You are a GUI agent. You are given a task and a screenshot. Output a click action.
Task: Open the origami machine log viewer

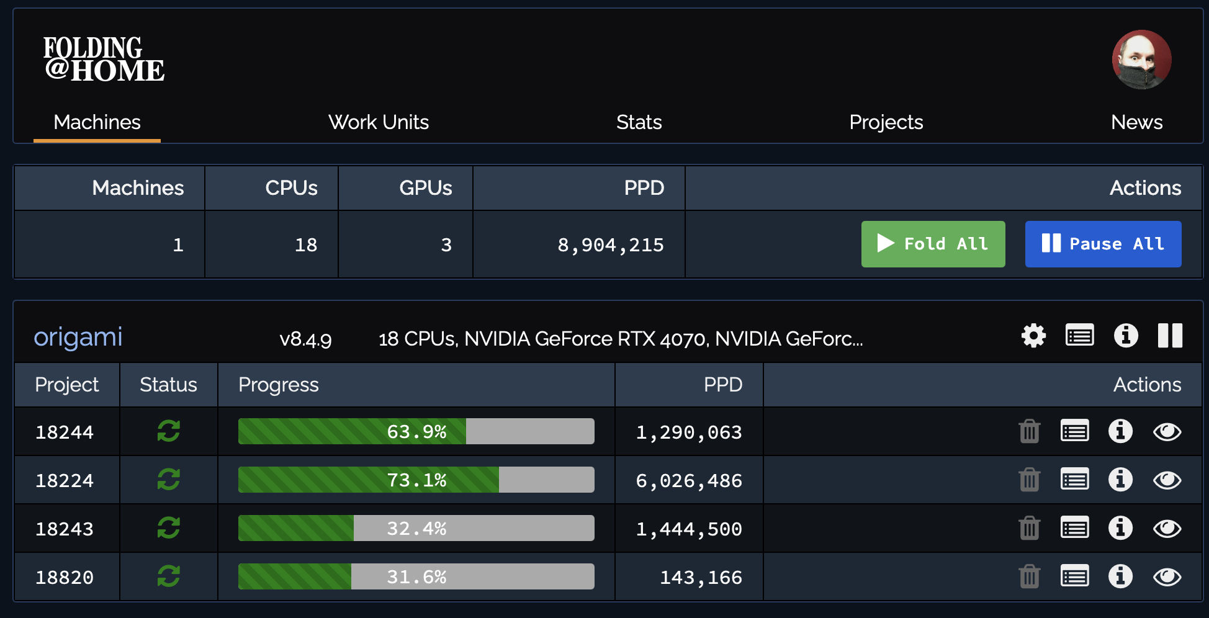click(1079, 336)
